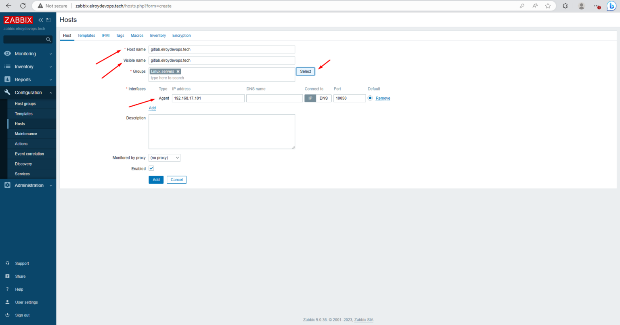The width and height of the screenshot is (620, 325).
Task: Remove the Linux servers group tag
Action: pyautogui.click(x=178, y=71)
